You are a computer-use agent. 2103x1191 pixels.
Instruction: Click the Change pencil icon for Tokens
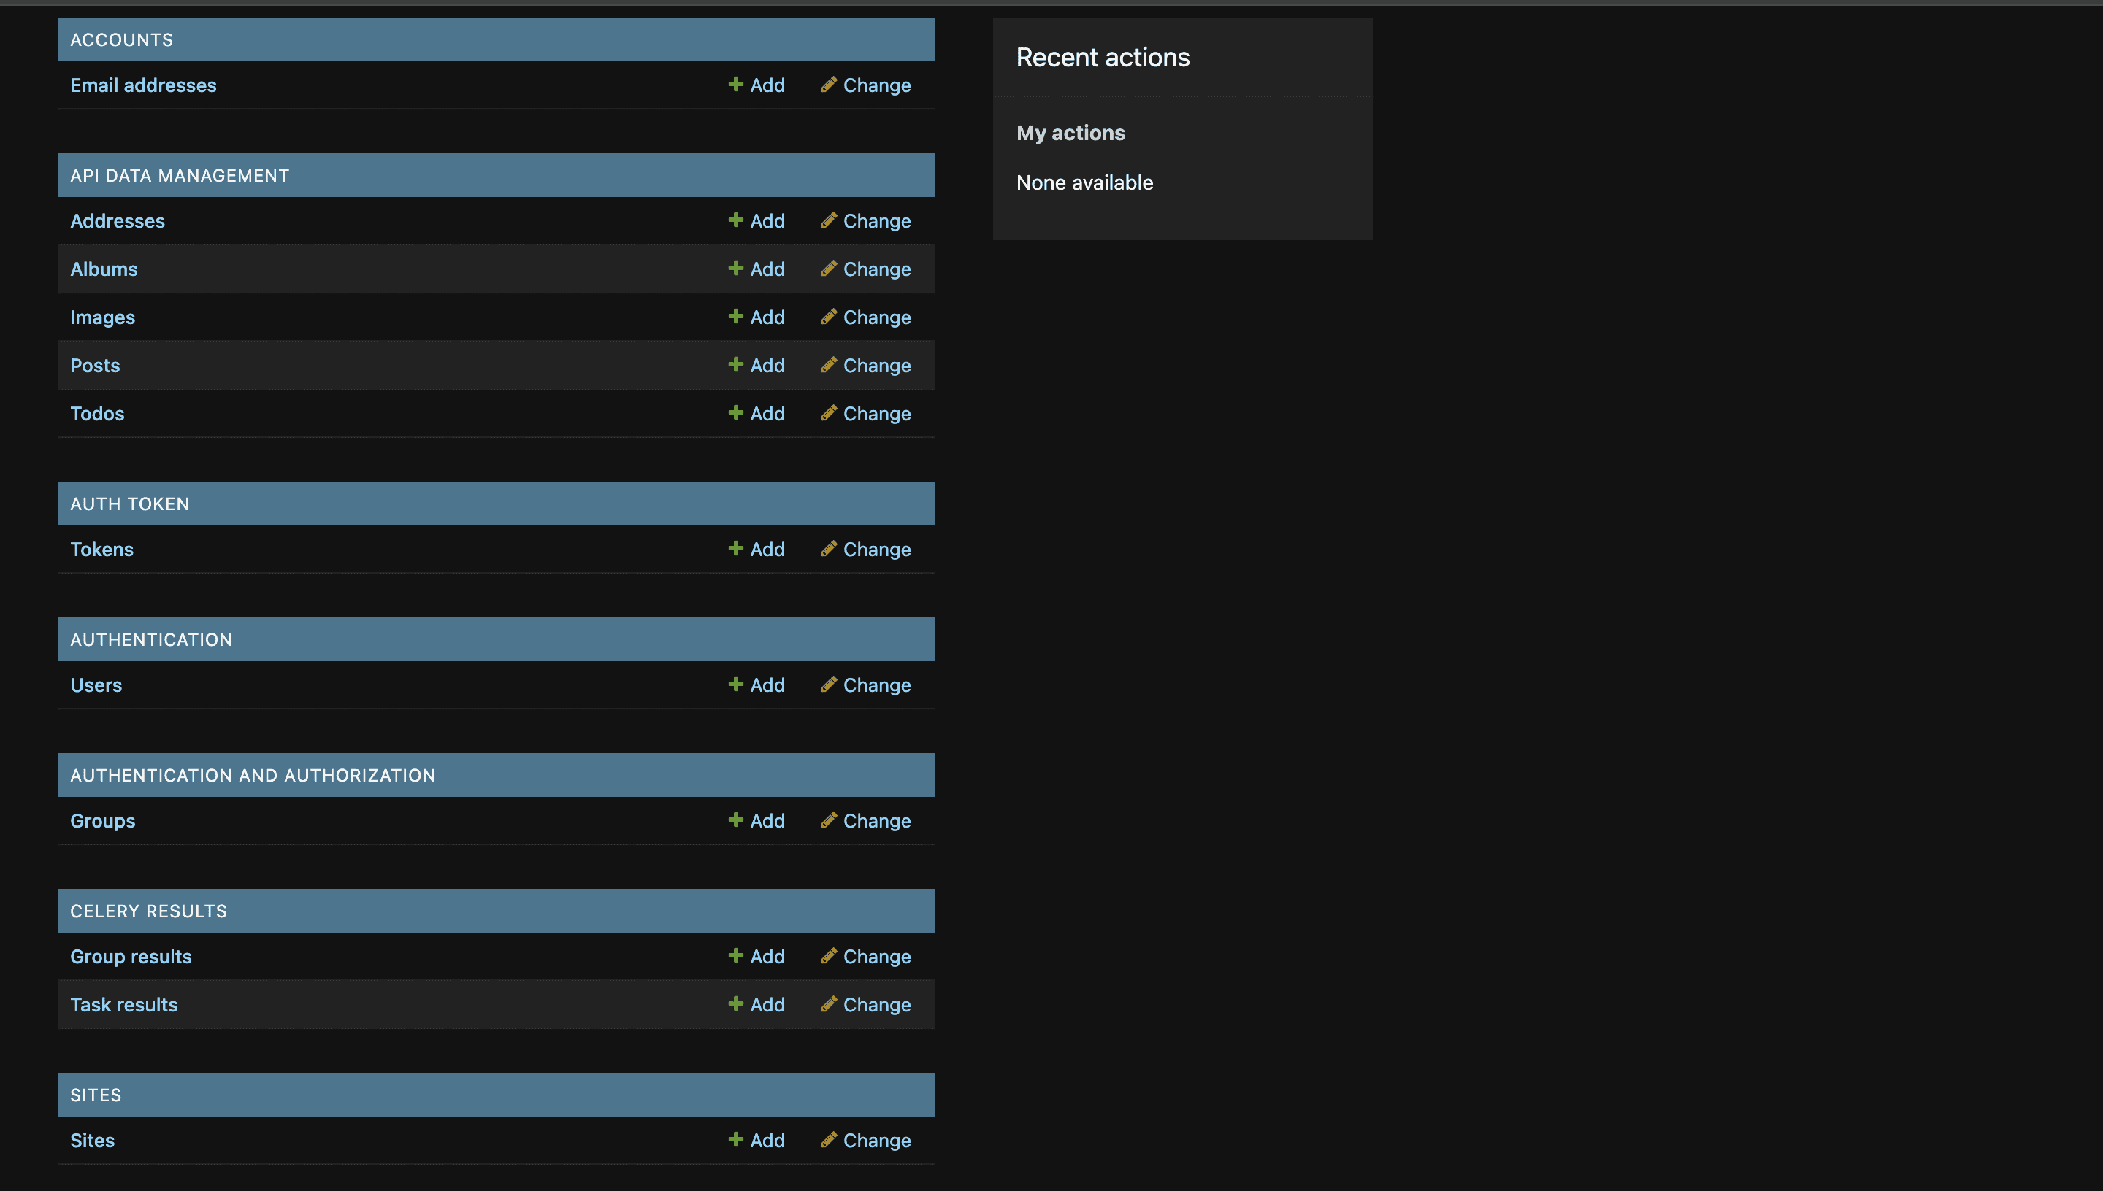pos(829,549)
